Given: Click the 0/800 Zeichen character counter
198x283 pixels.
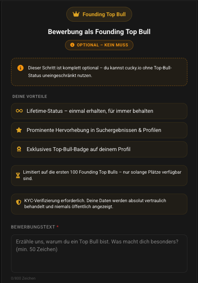Looking at the screenshot, I should [x=23, y=278].
